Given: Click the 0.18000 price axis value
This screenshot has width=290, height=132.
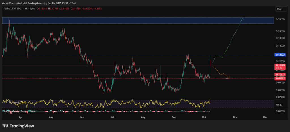Looking at the screenshot, I should [x=280, y=38].
